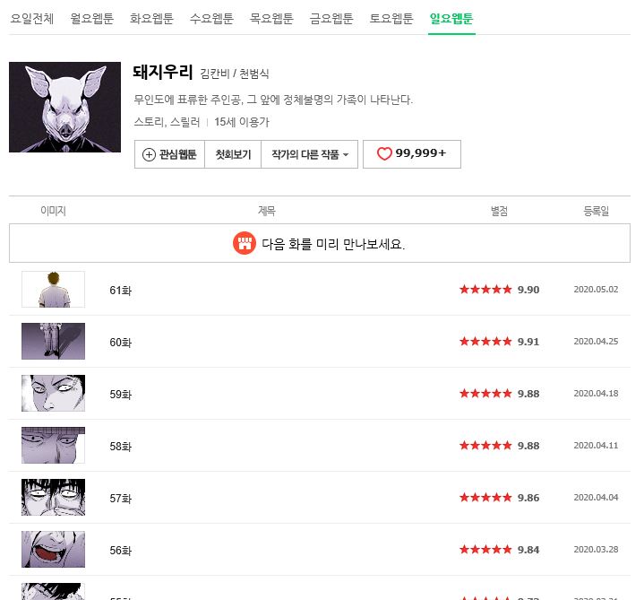Click the 2020.04.11 date of 58화
Screen dimensions: 644x600
click(596, 446)
